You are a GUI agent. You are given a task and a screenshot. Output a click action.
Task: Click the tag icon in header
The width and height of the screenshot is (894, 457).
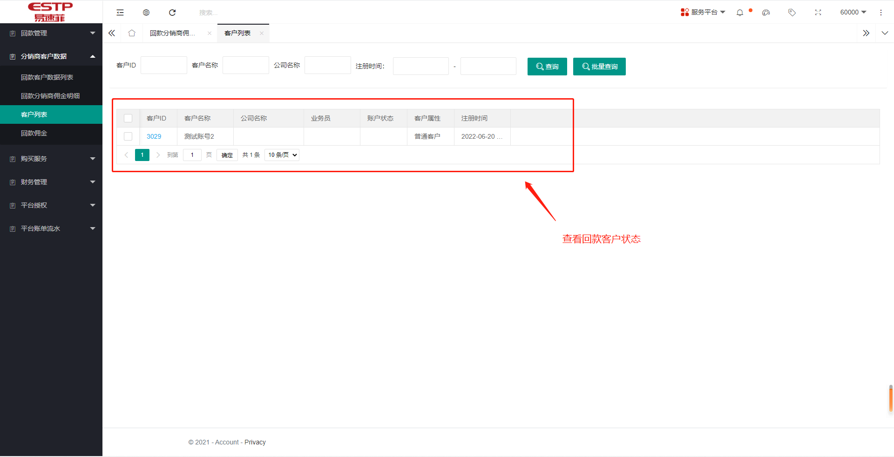[792, 13]
